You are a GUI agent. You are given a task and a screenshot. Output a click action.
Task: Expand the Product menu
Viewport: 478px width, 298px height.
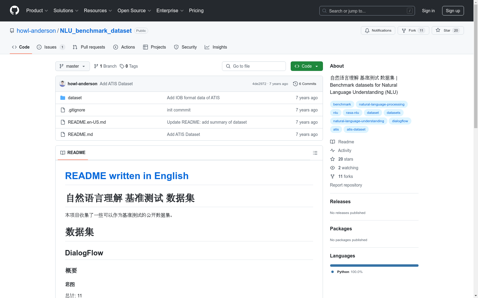click(x=37, y=10)
